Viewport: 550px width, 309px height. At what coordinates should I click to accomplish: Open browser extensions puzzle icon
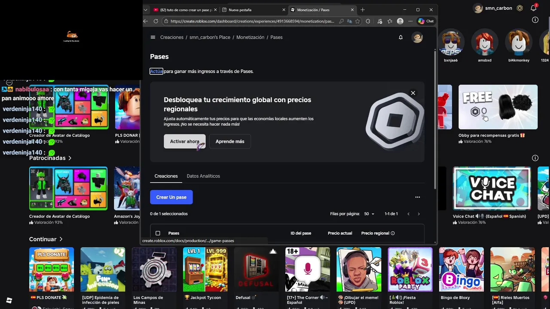(368, 21)
